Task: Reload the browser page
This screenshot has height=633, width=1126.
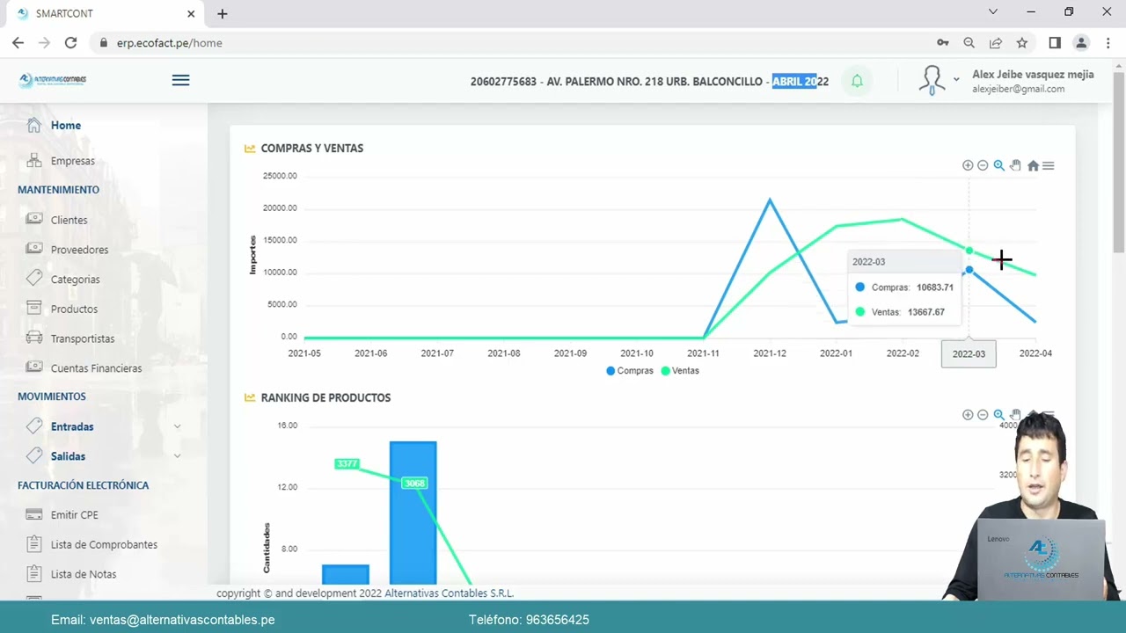Action: pyautogui.click(x=70, y=42)
